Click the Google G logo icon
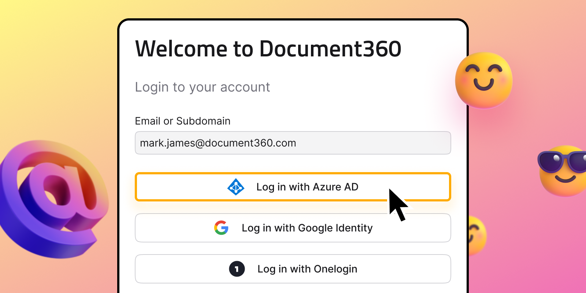The image size is (586, 293). pos(221,228)
